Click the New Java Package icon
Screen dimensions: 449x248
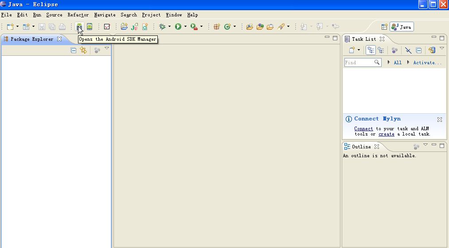[217, 27]
